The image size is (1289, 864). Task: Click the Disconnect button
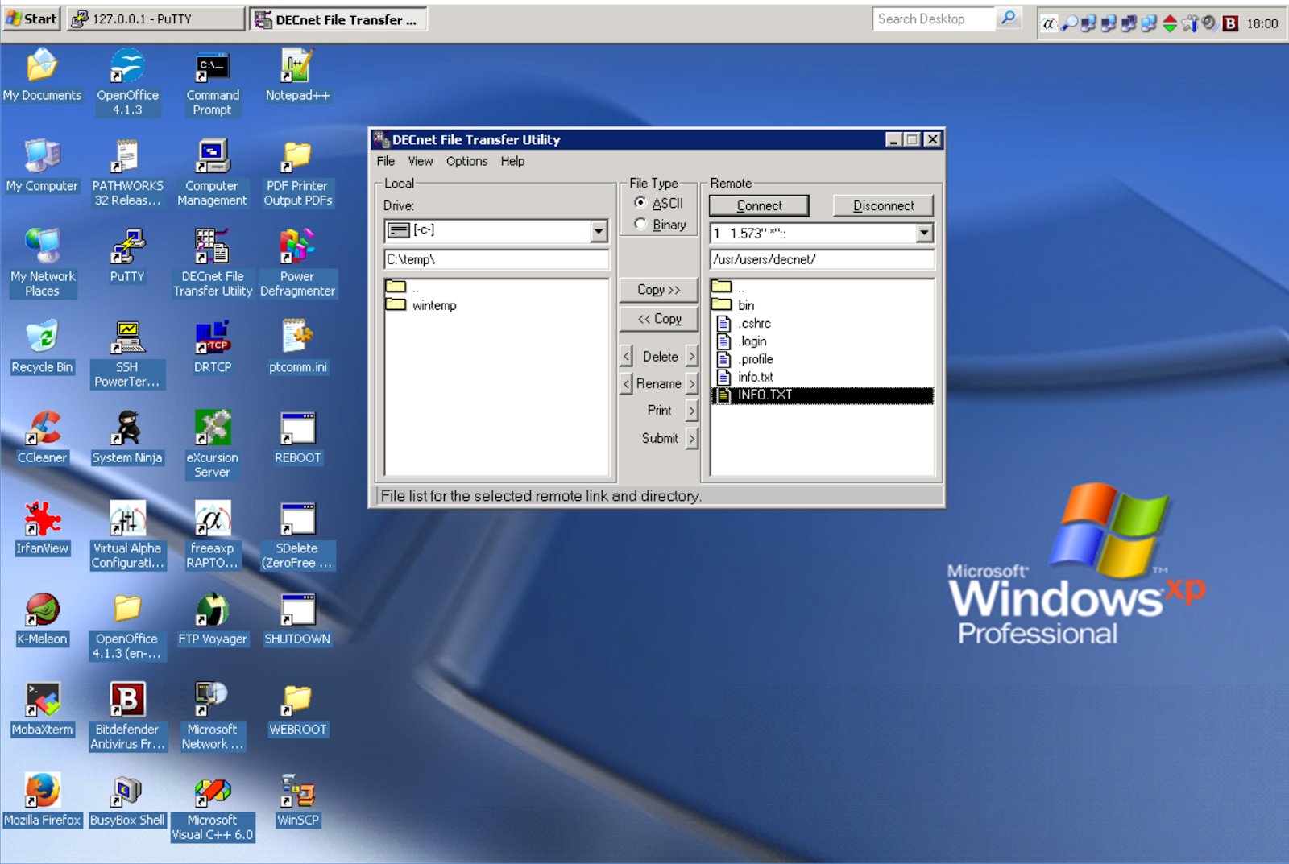pyautogui.click(x=883, y=205)
